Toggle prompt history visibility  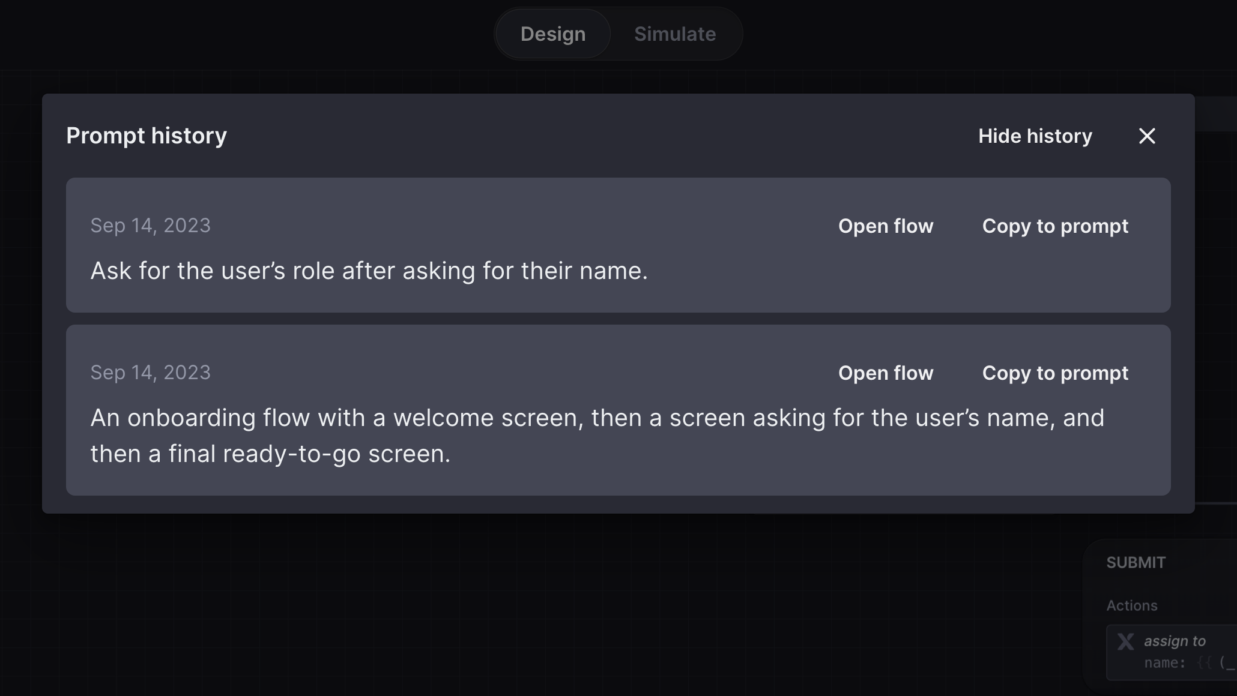pyautogui.click(x=1035, y=135)
